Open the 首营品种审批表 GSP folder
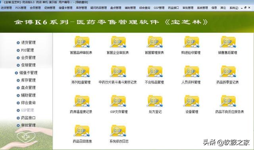This screenshot has width=254, height=150. pyautogui.click(x=81, y=42)
